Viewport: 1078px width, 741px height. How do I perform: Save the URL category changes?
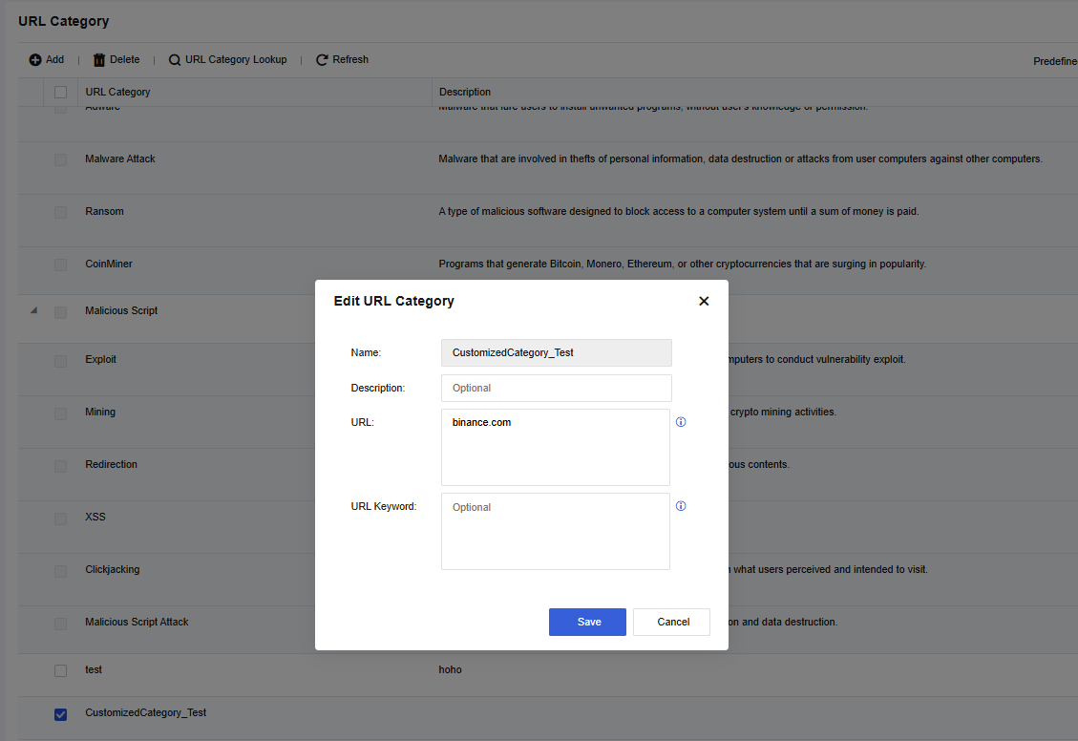point(587,622)
